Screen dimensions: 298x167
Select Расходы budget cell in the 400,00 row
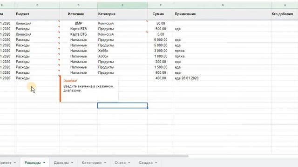coord(37,78)
